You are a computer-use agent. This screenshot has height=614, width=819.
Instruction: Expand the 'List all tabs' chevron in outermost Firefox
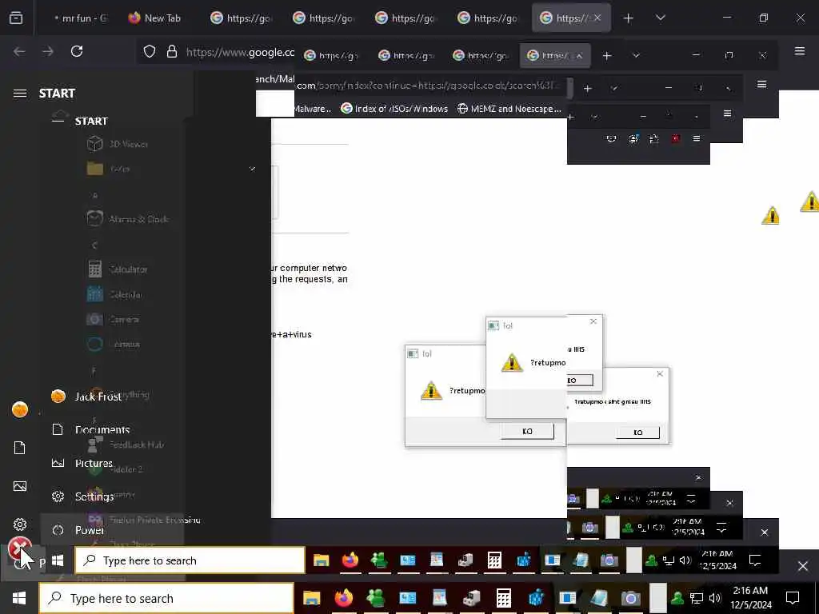[660, 18]
